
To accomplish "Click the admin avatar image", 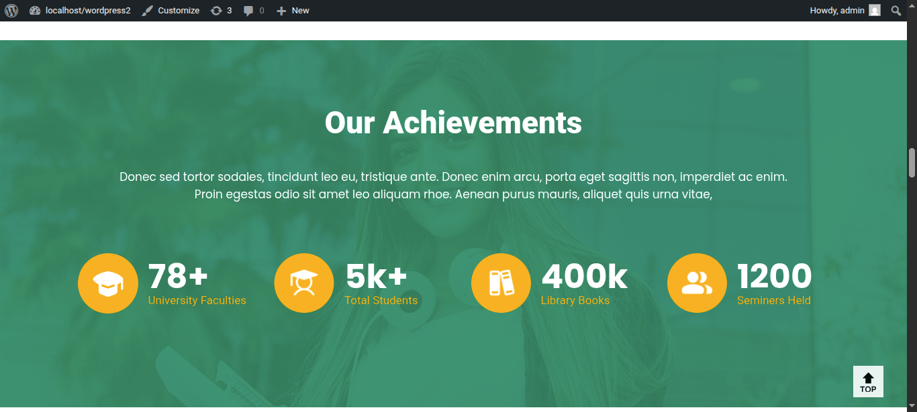I will pyautogui.click(x=874, y=10).
